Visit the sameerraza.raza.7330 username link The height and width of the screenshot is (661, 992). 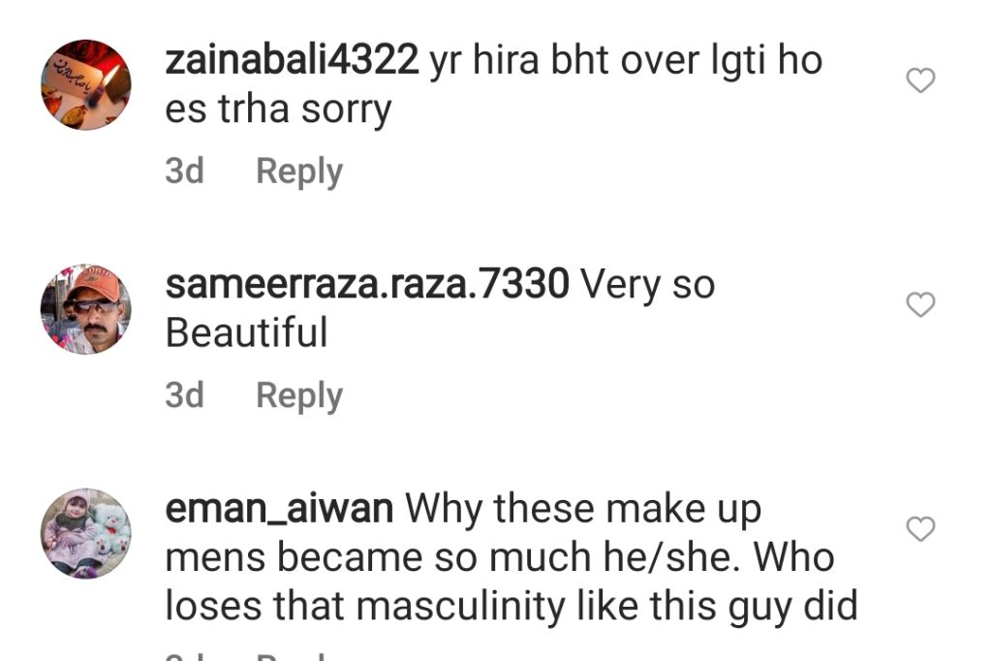pos(367,284)
